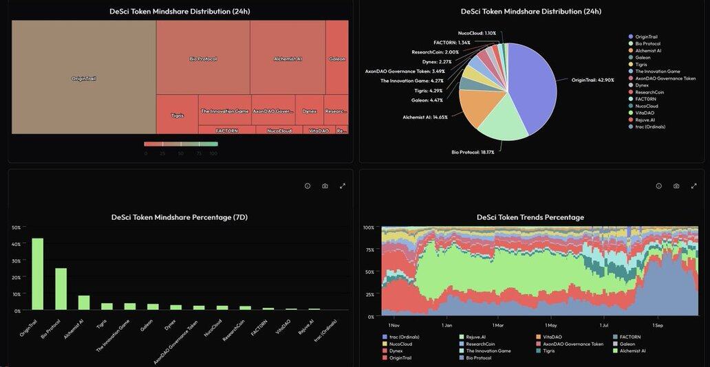710x367 pixels.
Task: Open info icon on Token Trends panel
Action: coord(658,186)
